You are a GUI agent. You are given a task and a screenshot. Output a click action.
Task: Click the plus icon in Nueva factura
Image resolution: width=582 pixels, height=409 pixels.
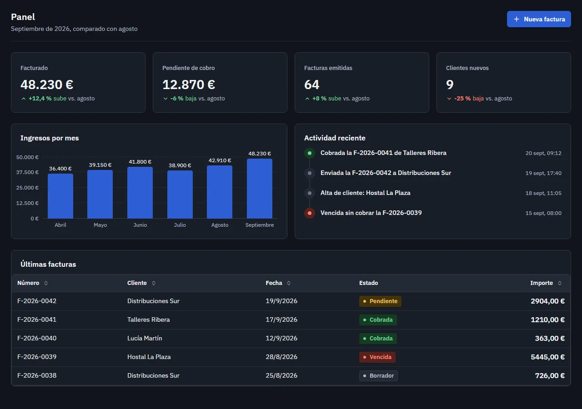click(x=517, y=19)
